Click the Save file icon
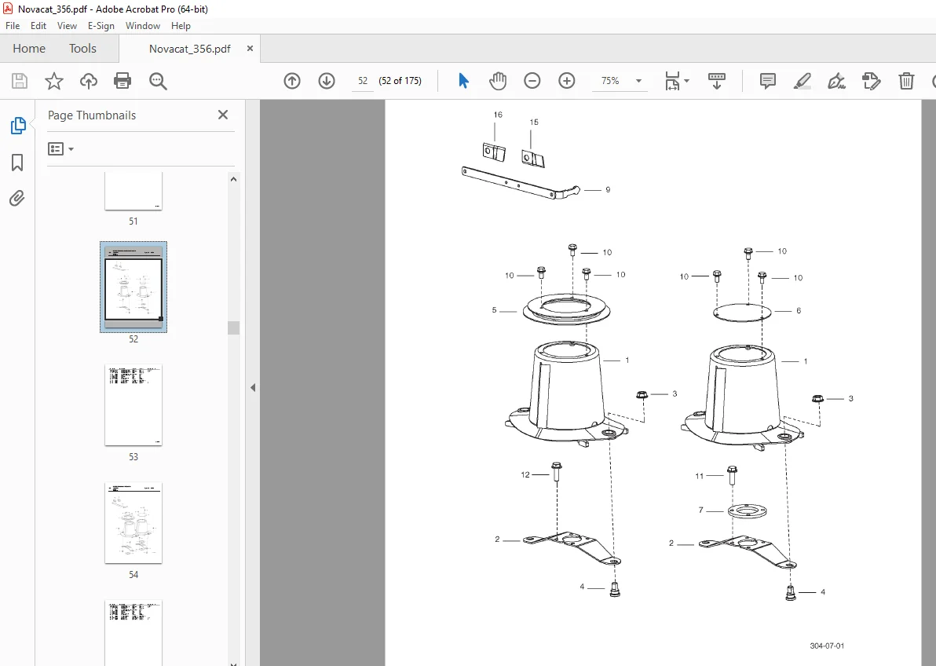 (x=20, y=81)
